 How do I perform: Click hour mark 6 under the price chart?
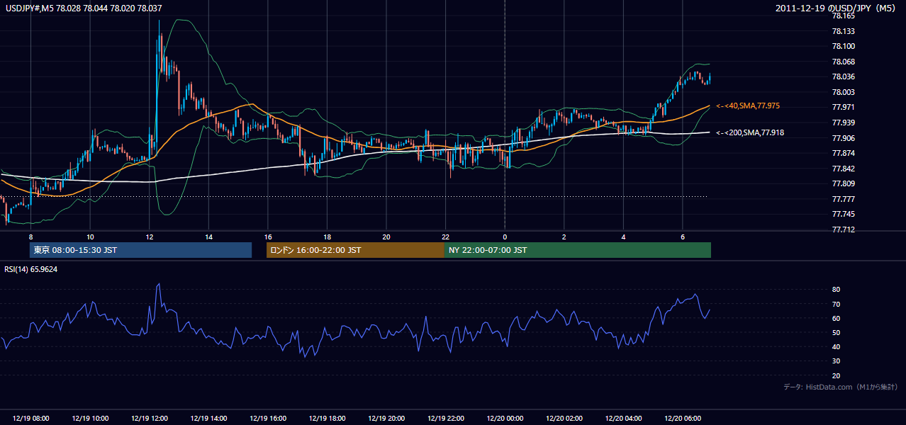tap(683, 237)
